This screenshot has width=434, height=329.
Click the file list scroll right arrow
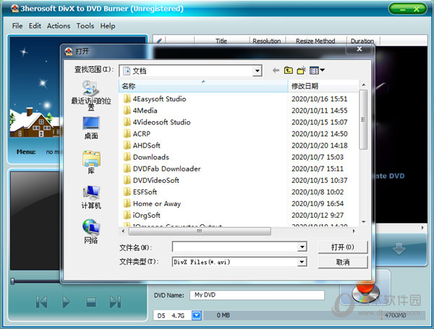coord(354,231)
